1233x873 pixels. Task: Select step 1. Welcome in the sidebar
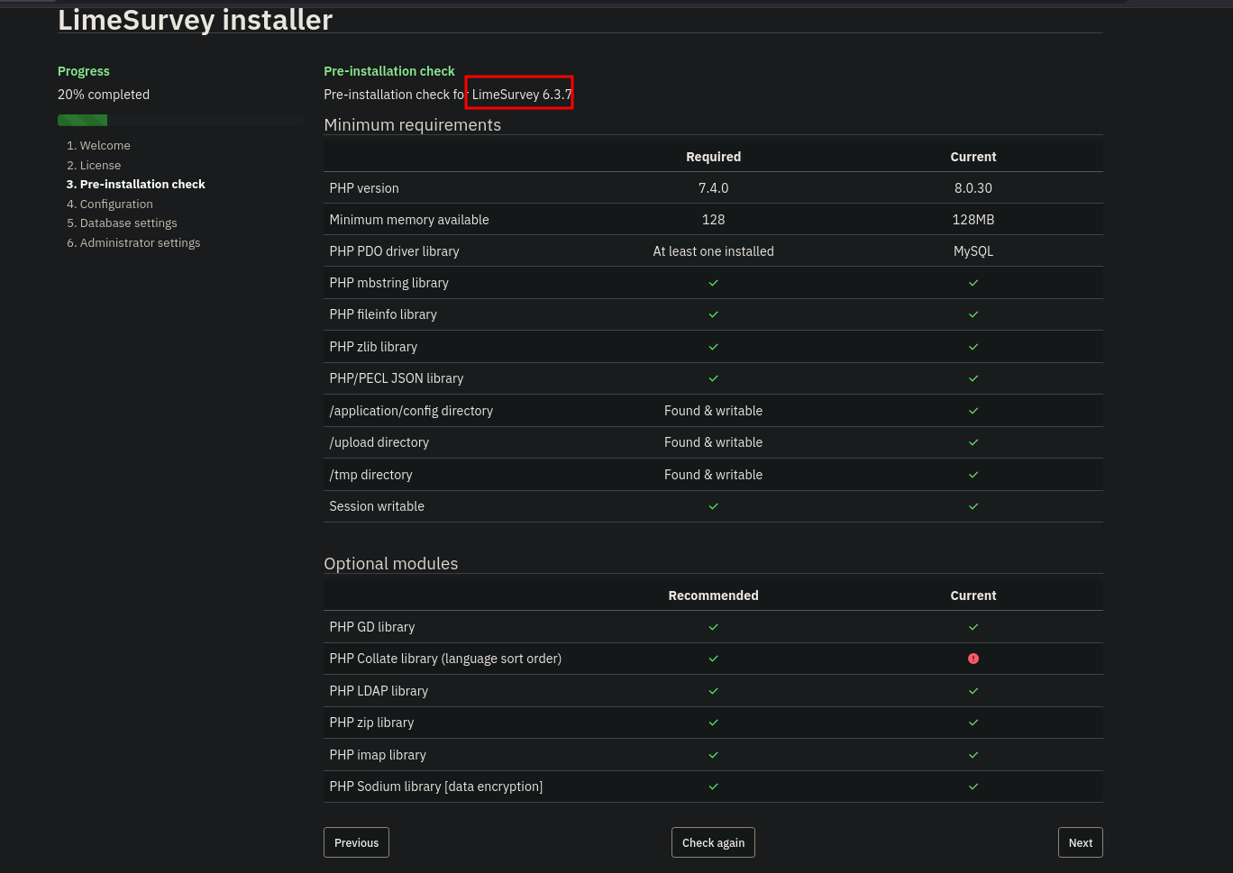tap(98, 145)
